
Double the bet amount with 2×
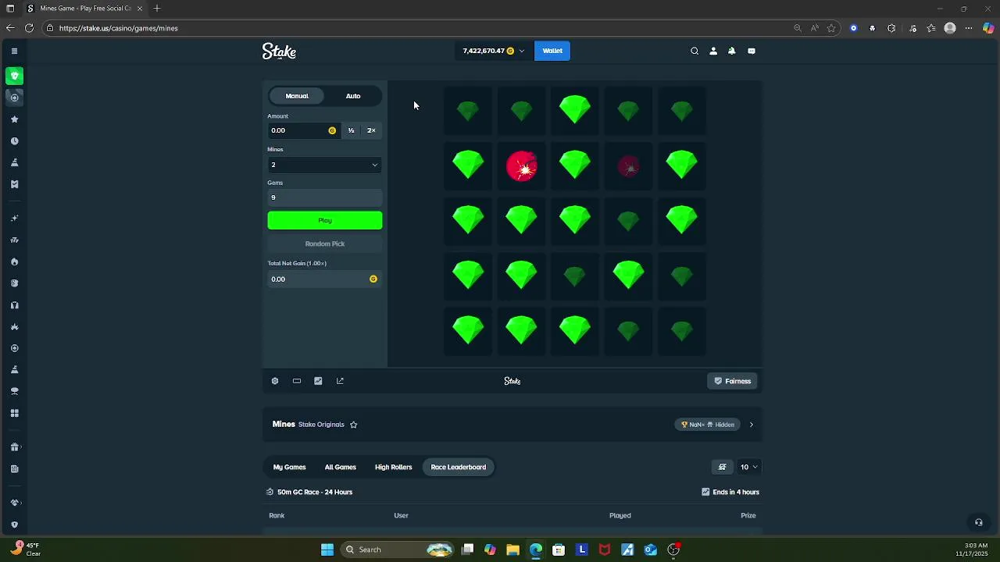(x=372, y=130)
